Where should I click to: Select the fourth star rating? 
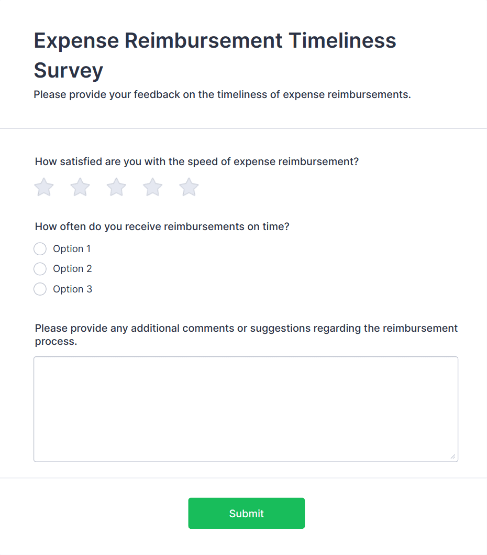tap(152, 187)
